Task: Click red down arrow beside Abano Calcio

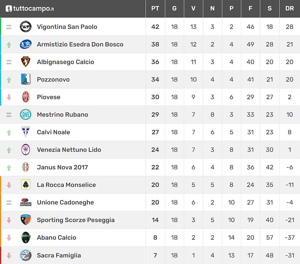Action: point(9,238)
